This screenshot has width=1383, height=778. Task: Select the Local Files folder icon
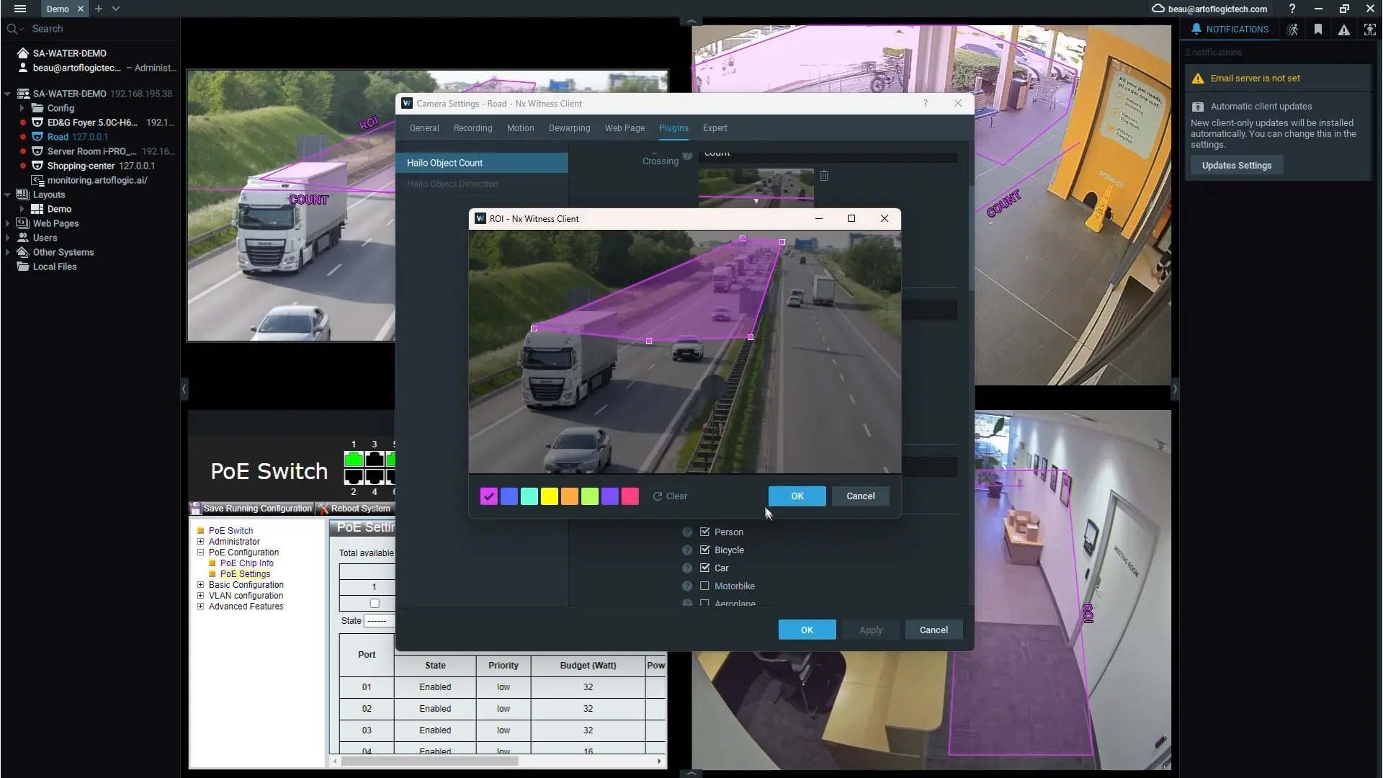click(x=23, y=267)
